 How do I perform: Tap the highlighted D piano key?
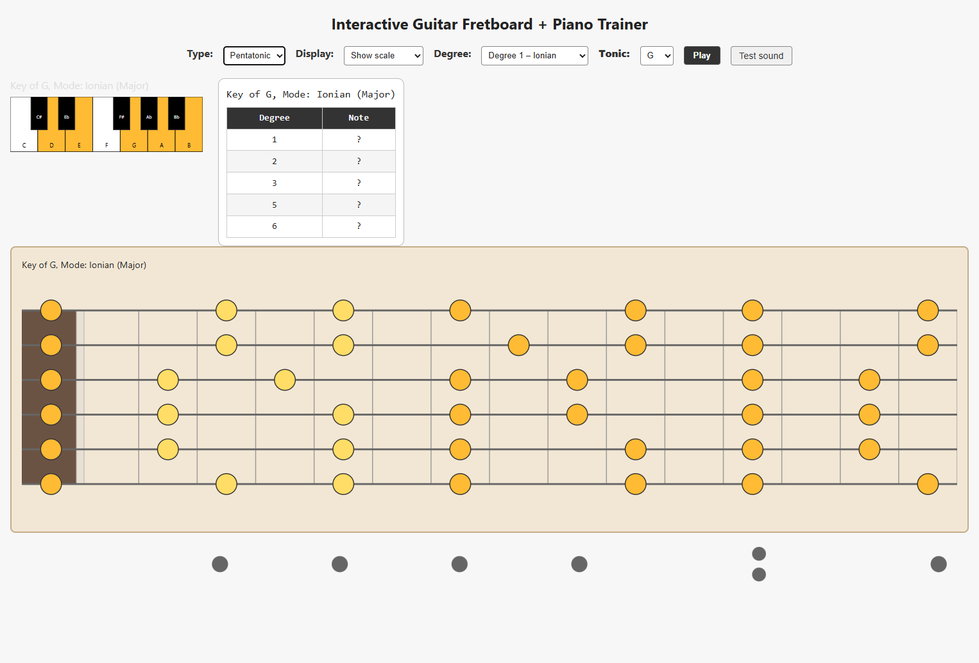coord(52,141)
